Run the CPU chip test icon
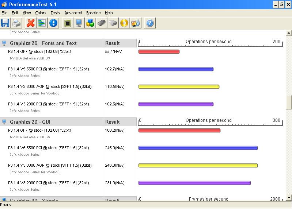The image size is (292, 209). pos(67,23)
